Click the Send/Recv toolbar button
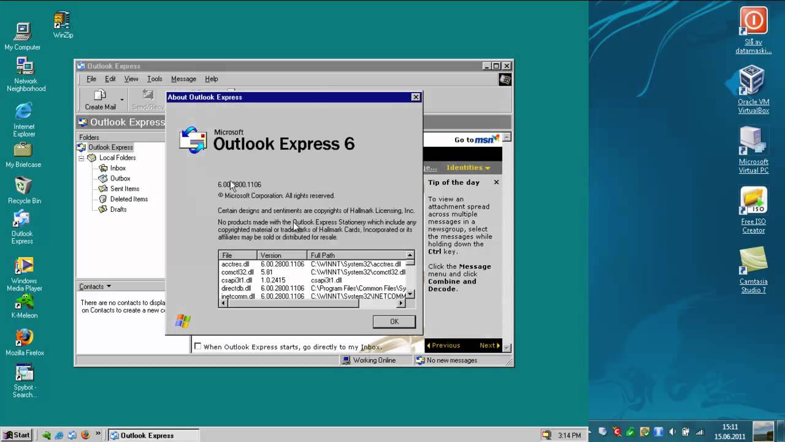This screenshot has width=785, height=442. 148,99
